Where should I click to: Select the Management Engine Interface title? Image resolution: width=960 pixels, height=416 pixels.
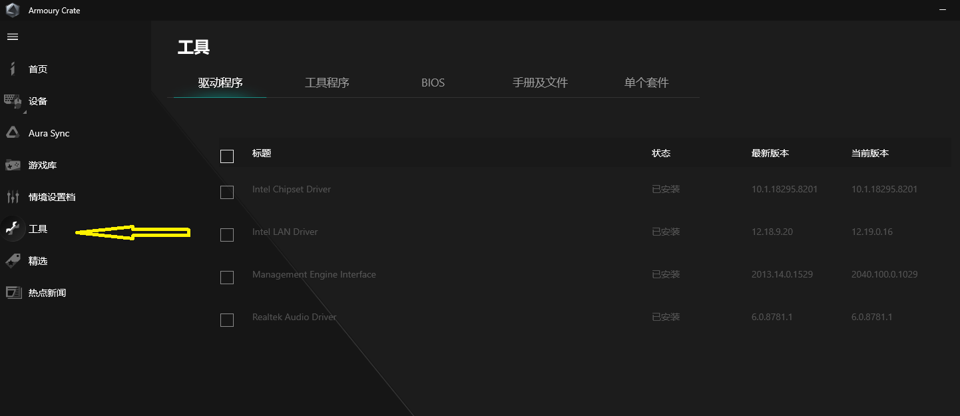point(314,274)
